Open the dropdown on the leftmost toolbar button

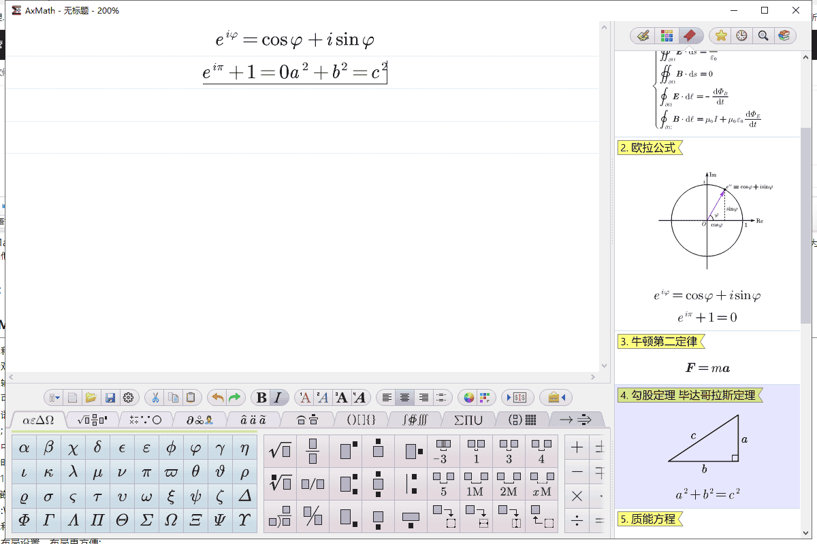(x=55, y=398)
